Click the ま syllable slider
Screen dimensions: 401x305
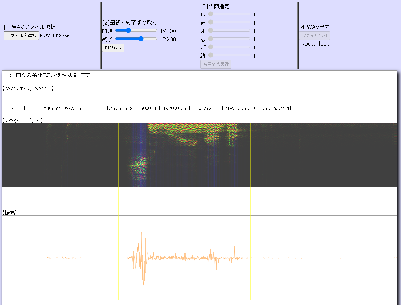click(x=229, y=22)
